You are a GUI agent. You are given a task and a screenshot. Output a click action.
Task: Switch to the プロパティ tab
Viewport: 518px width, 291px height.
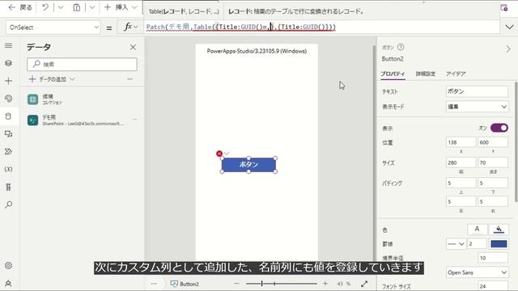[x=393, y=74]
